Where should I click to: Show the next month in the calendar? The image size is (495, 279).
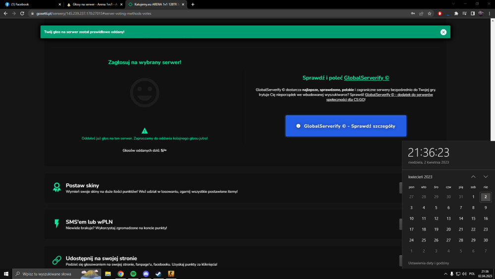click(486, 176)
